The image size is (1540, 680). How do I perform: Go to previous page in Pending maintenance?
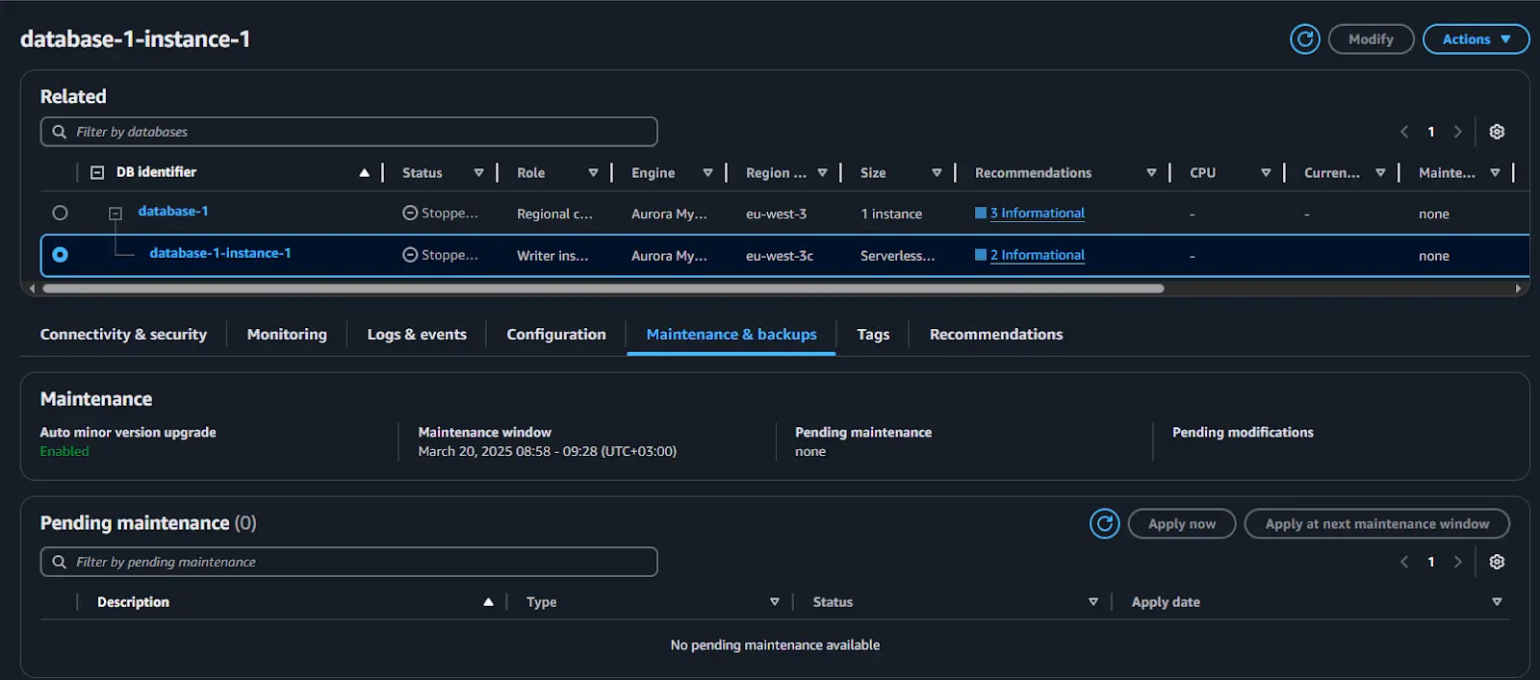pos(1404,562)
